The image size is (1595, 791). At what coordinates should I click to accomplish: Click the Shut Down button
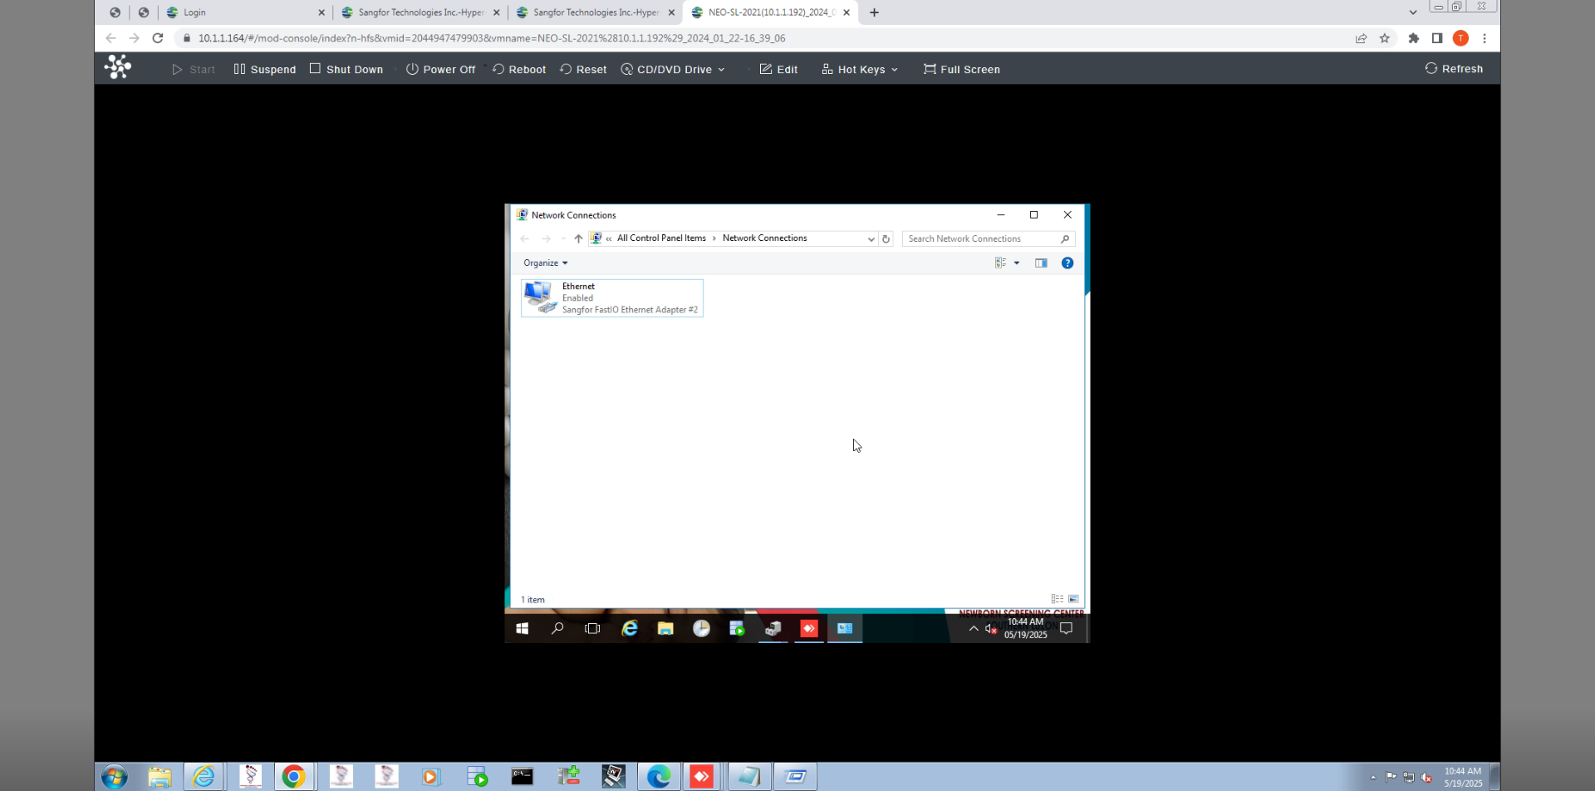point(346,69)
